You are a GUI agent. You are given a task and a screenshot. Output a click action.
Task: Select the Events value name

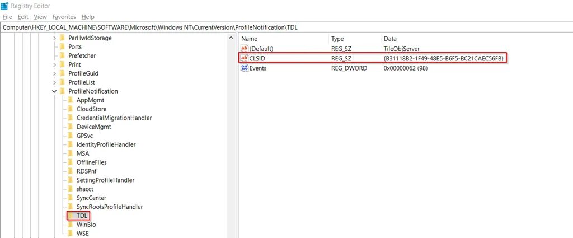258,68
